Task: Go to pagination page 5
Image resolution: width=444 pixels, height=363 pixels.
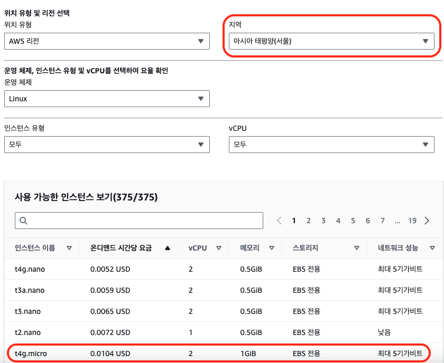Action: pyautogui.click(x=353, y=221)
